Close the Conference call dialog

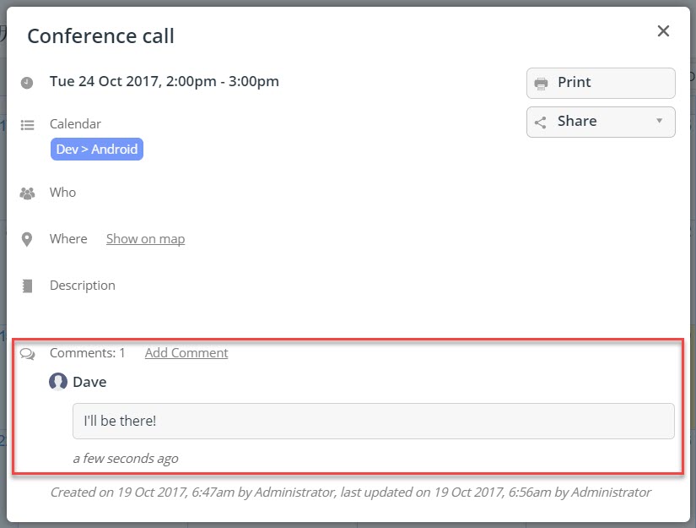click(x=663, y=31)
